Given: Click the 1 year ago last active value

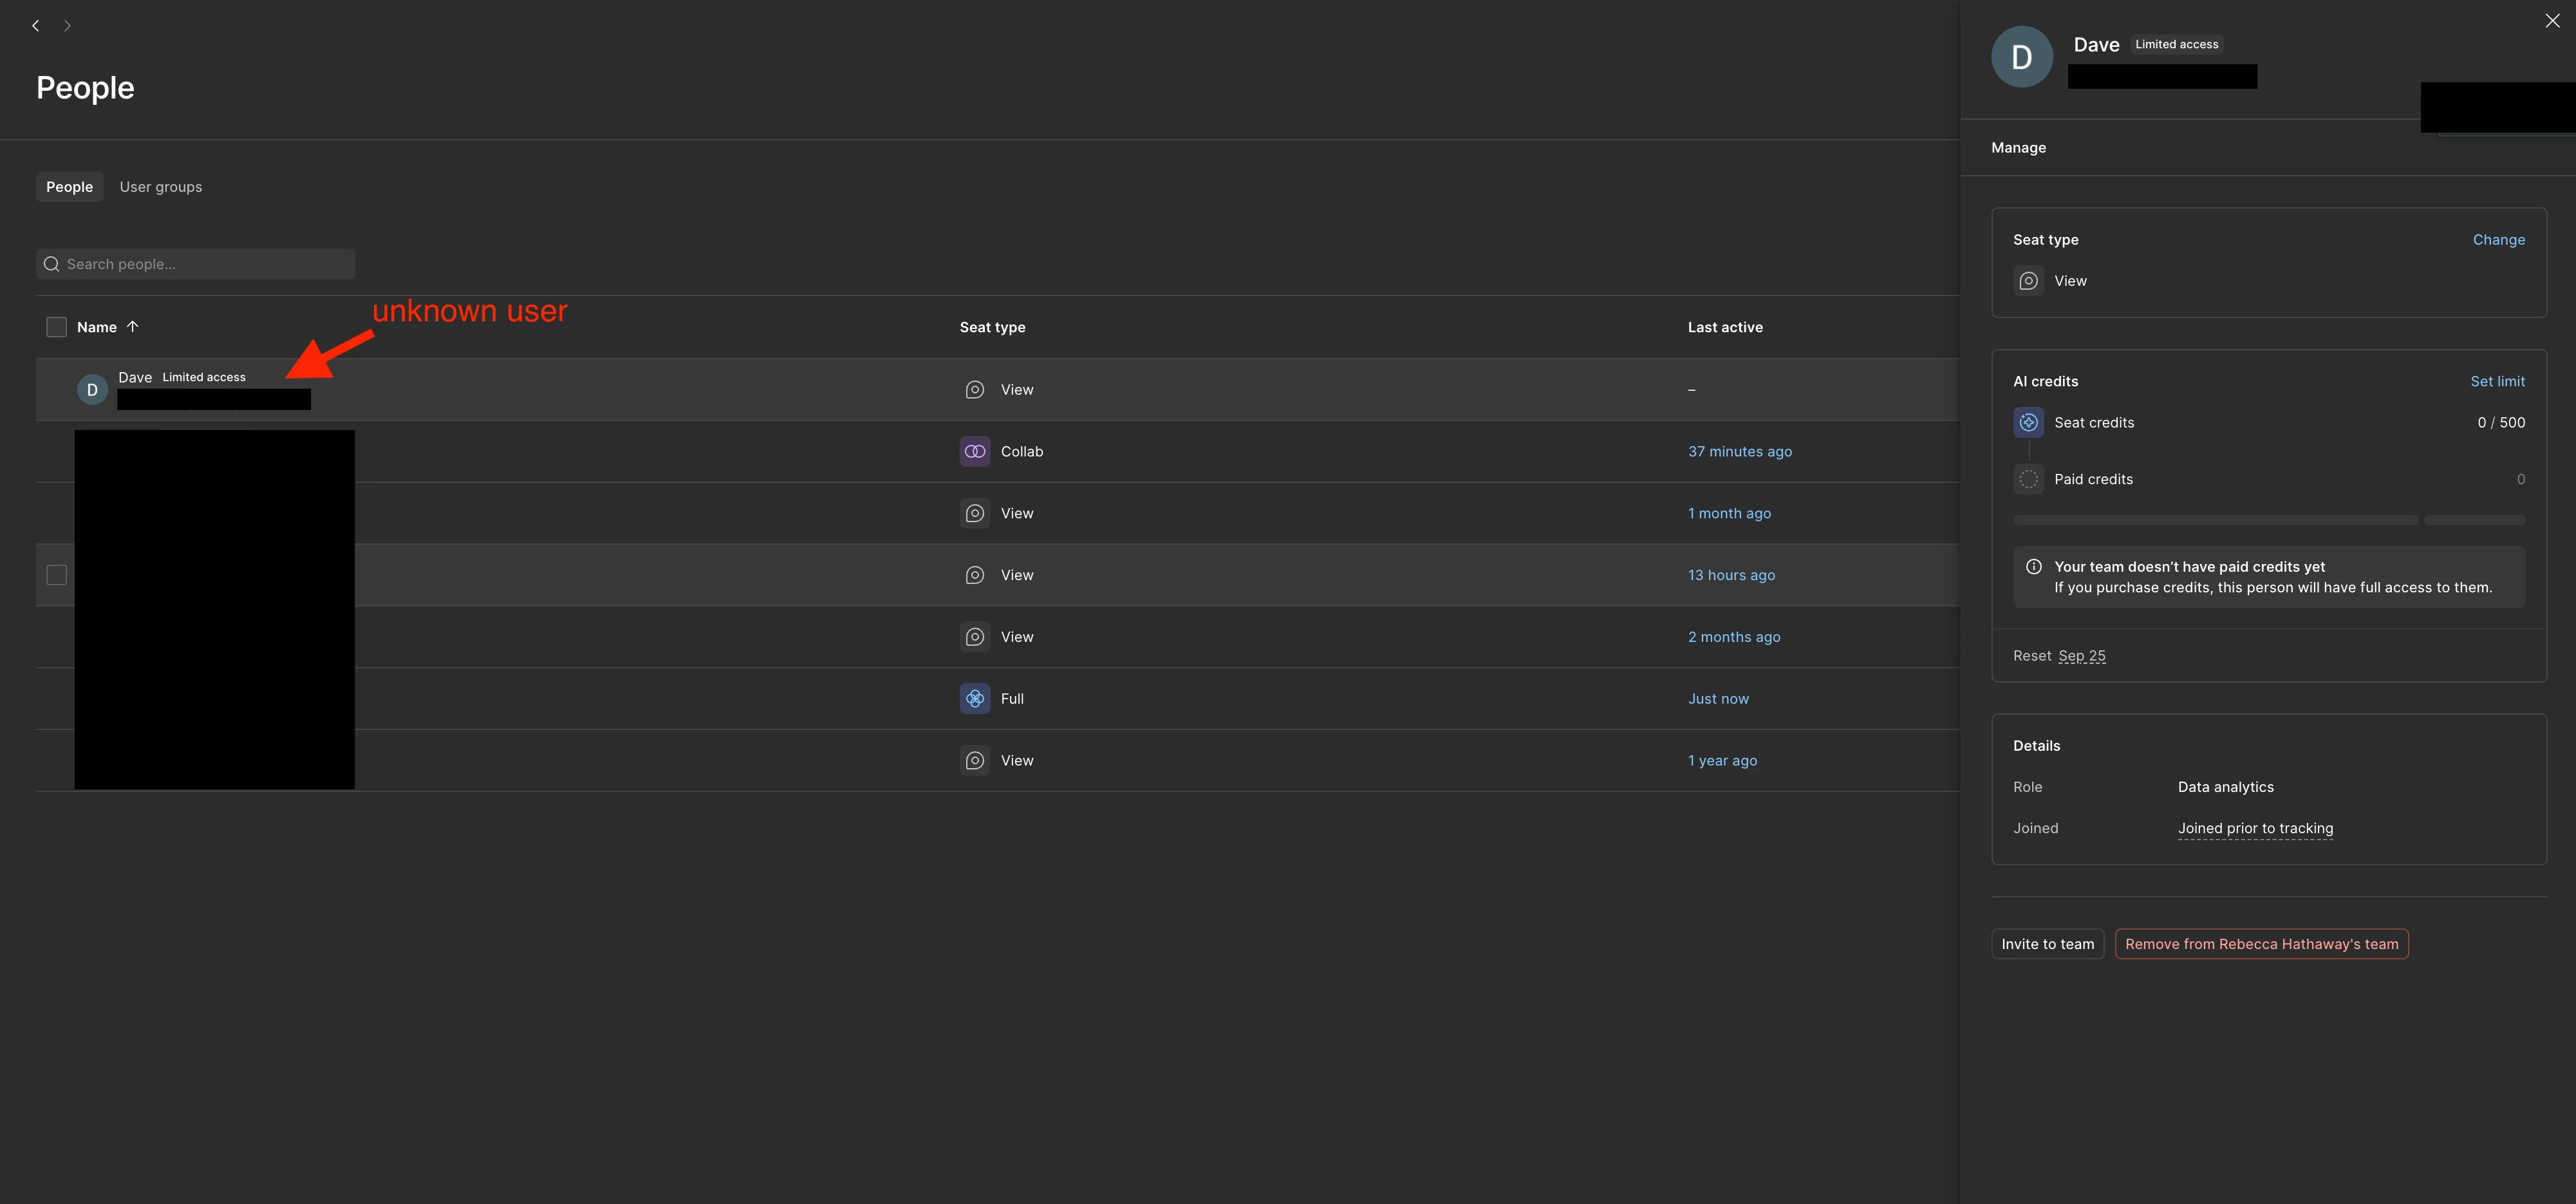Looking at the screenshot, I should point(1722,761).
